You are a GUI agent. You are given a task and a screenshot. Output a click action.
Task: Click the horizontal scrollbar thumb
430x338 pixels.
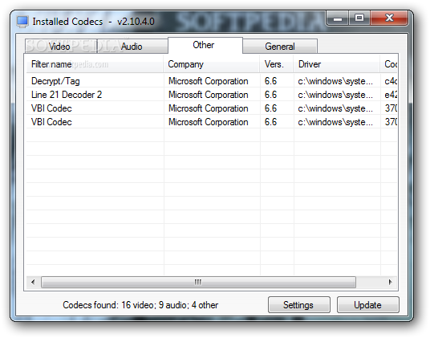198,282
